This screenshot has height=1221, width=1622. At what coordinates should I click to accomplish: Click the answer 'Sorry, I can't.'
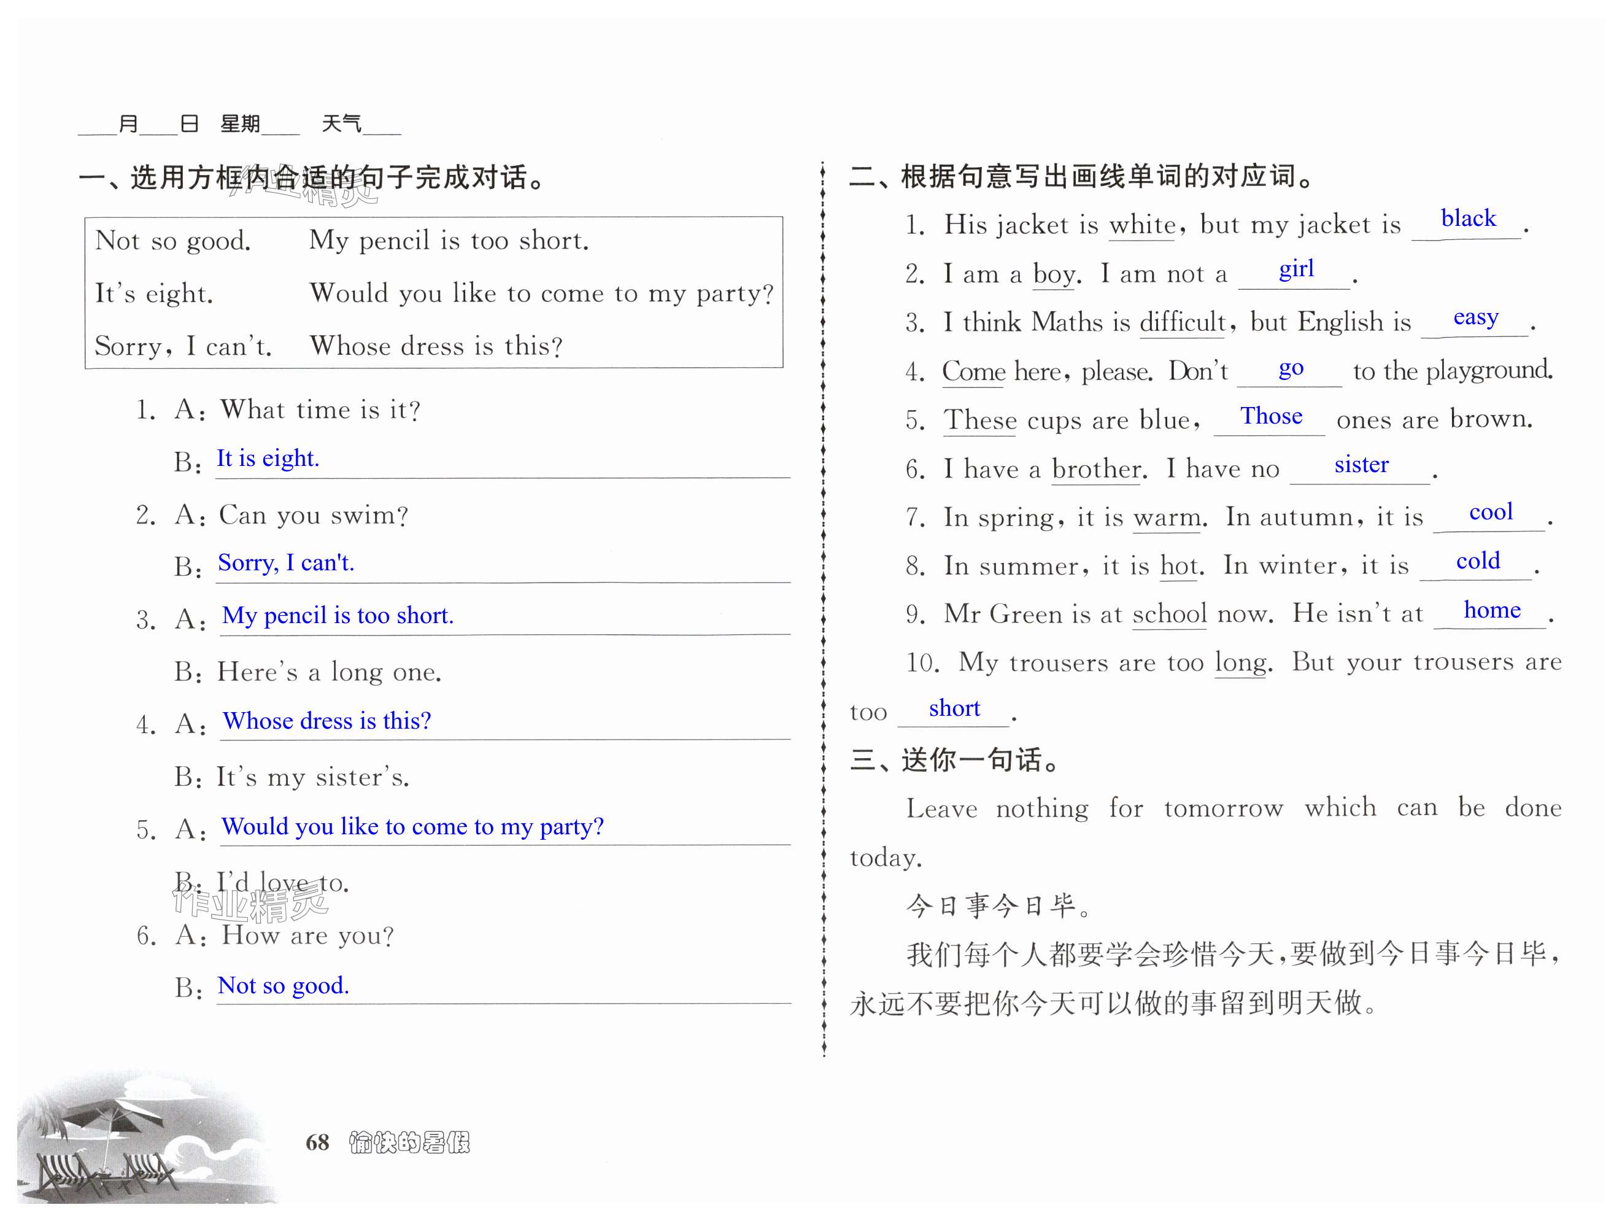[x=286, y=562]
